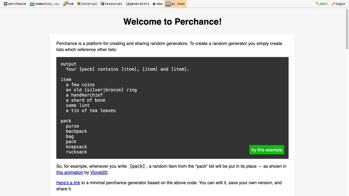The width and height of the screenshot is (349, 196).
Task: Follow the Here's a link hyperlink
Action: pos(68,183)
